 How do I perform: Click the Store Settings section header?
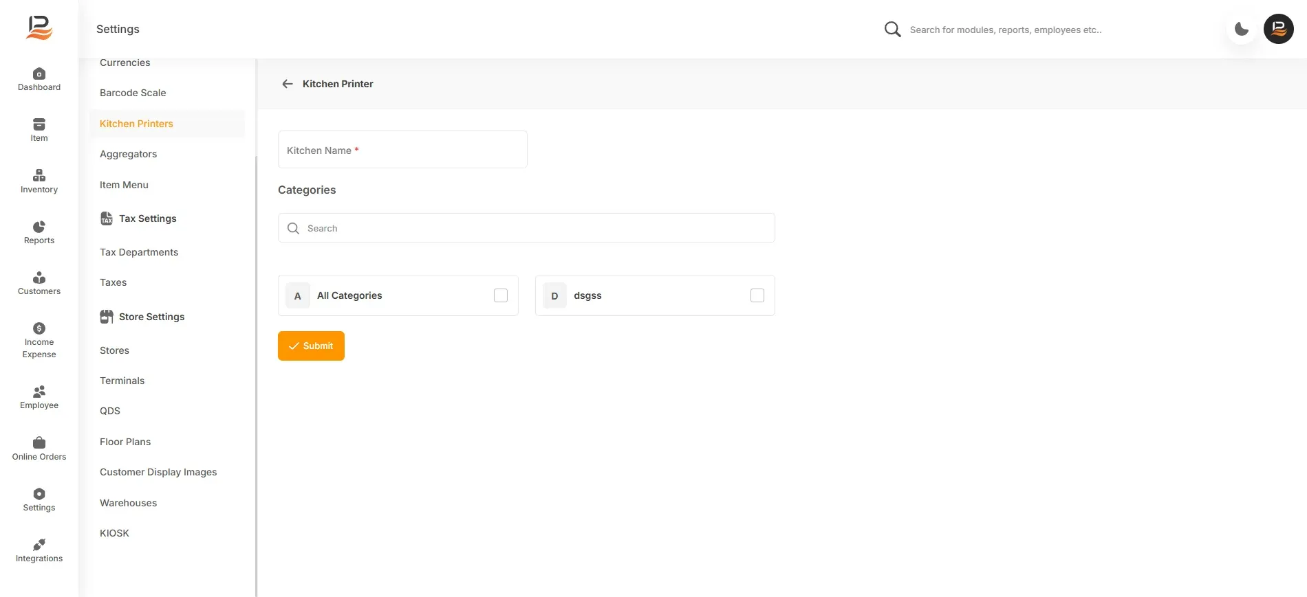point(151,317)
